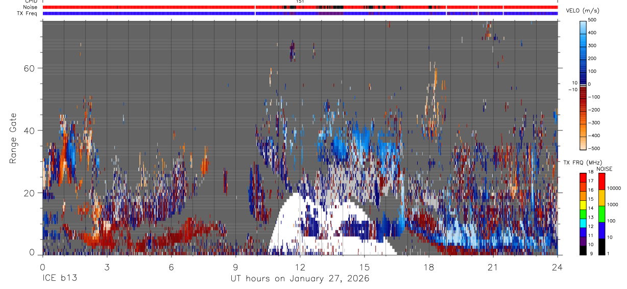This screenshot has height=289, width=627.
Task: Click NOISE scale label '1000'
Action: coord(613,205)
